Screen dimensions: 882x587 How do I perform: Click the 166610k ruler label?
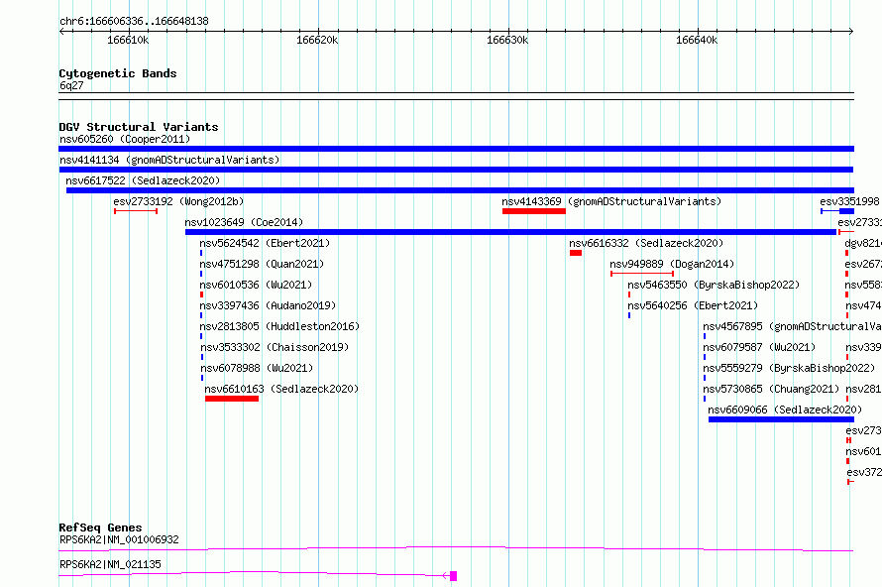128,40
